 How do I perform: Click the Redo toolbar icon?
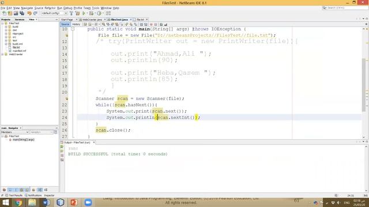(35, 13)
